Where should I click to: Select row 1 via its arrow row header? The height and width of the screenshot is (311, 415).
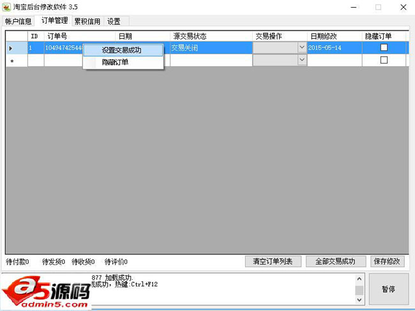point(17,48)
